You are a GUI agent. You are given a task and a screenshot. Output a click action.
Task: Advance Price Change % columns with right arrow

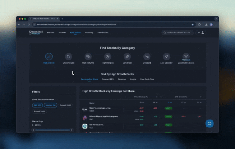click(157, 97)
